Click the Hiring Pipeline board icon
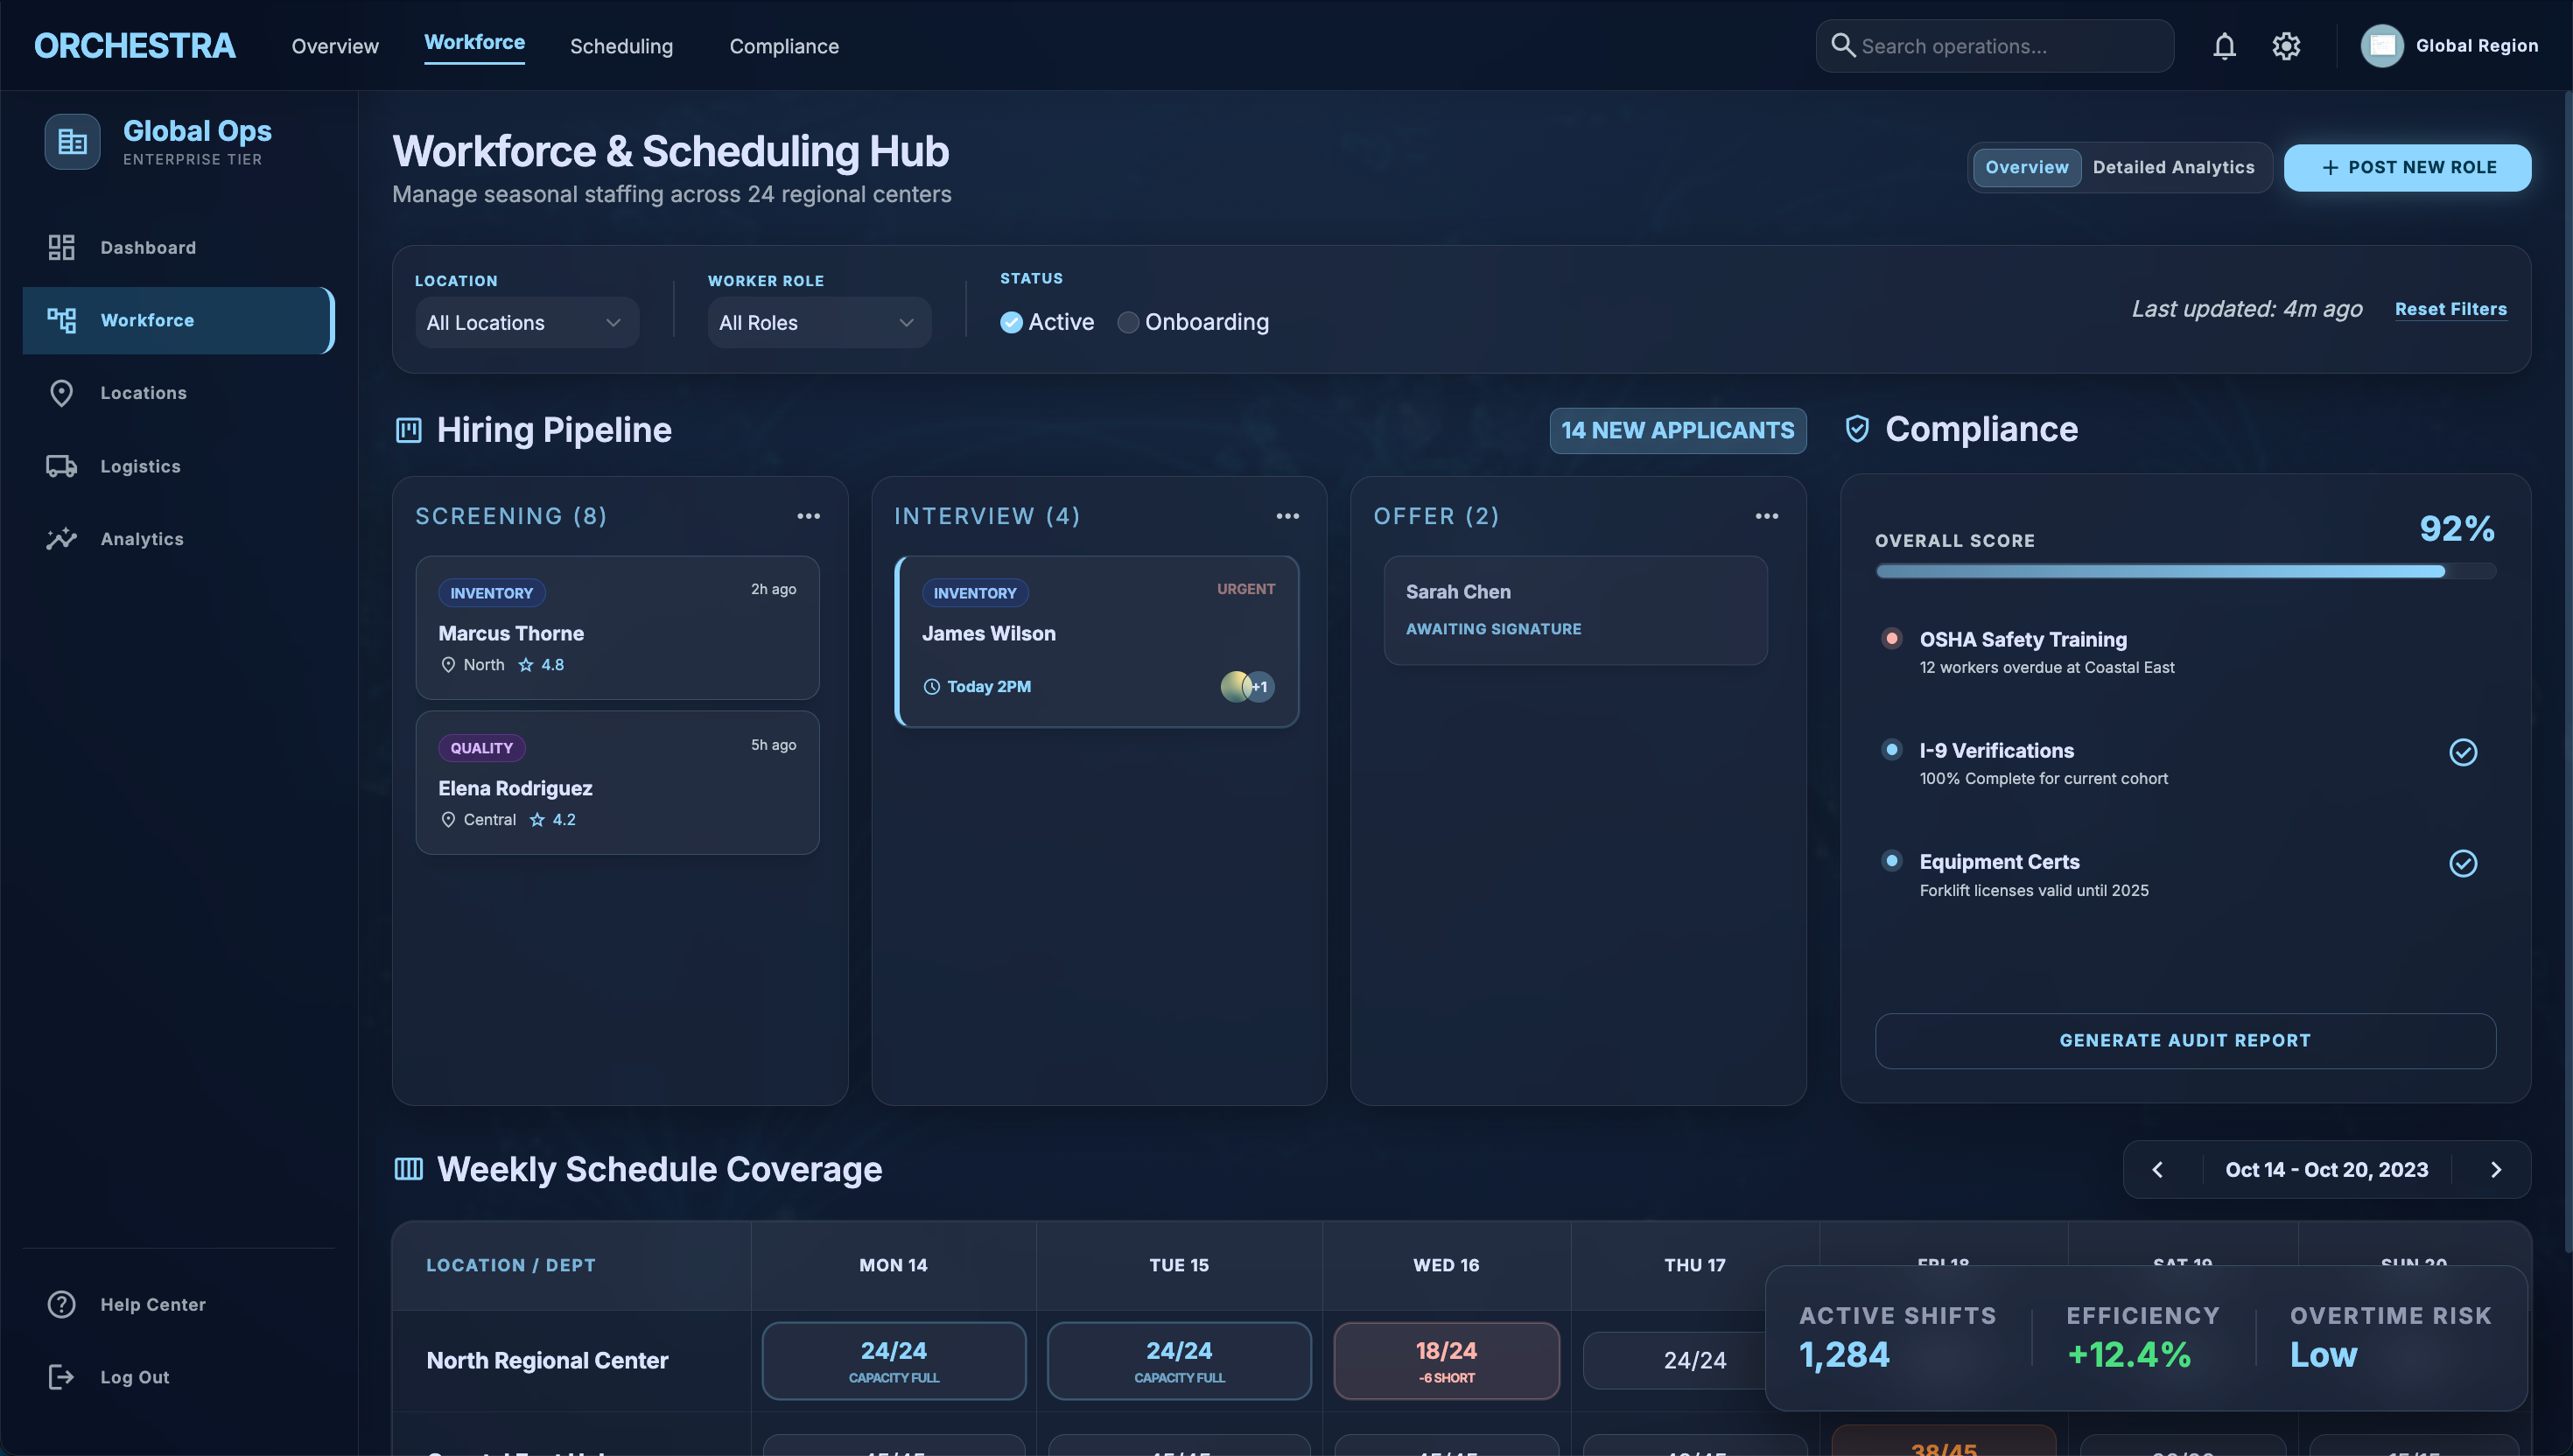This screenshot has width=2573, height=1456. click(x=408, y=431)
